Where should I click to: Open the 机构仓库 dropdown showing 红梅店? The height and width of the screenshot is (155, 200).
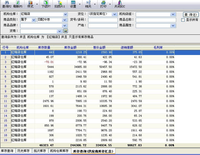click(65, 14)
